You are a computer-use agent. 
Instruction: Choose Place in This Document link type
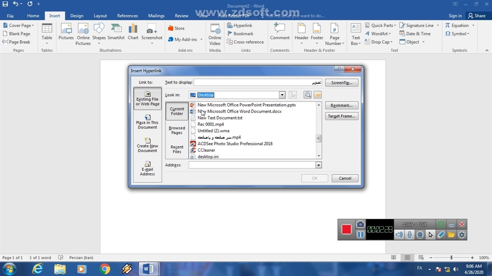coord(147,122)
